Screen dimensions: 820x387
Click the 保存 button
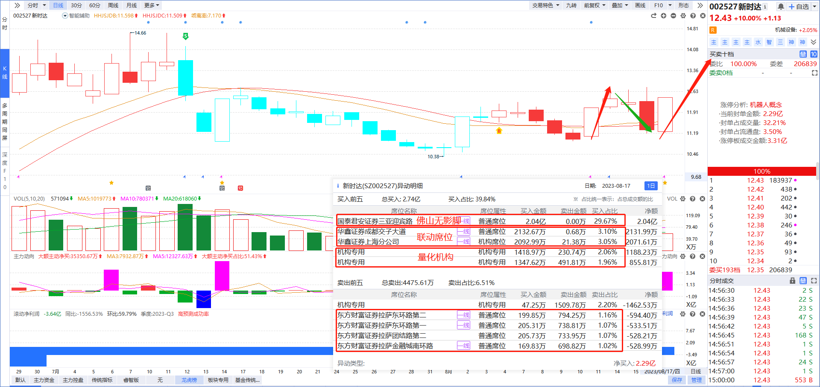pos(677,380)
